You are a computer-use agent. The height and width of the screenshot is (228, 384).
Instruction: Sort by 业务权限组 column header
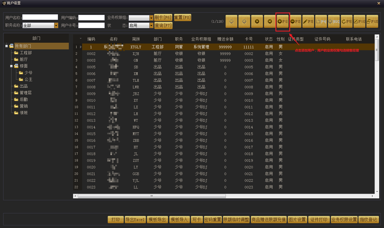point(201,39)
